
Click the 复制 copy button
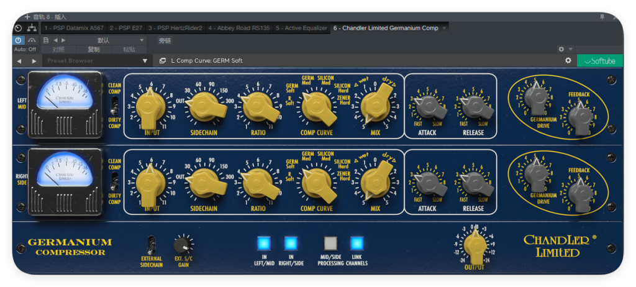tap(94, 50)
